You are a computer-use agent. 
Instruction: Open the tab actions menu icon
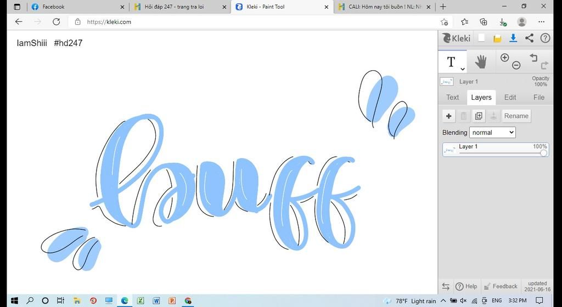tap(17, 7)
